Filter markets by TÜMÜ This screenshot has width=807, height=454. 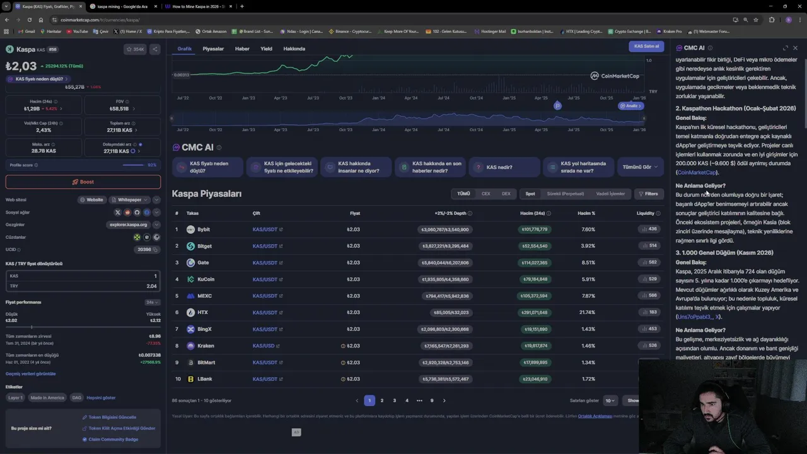coord(463,194)
